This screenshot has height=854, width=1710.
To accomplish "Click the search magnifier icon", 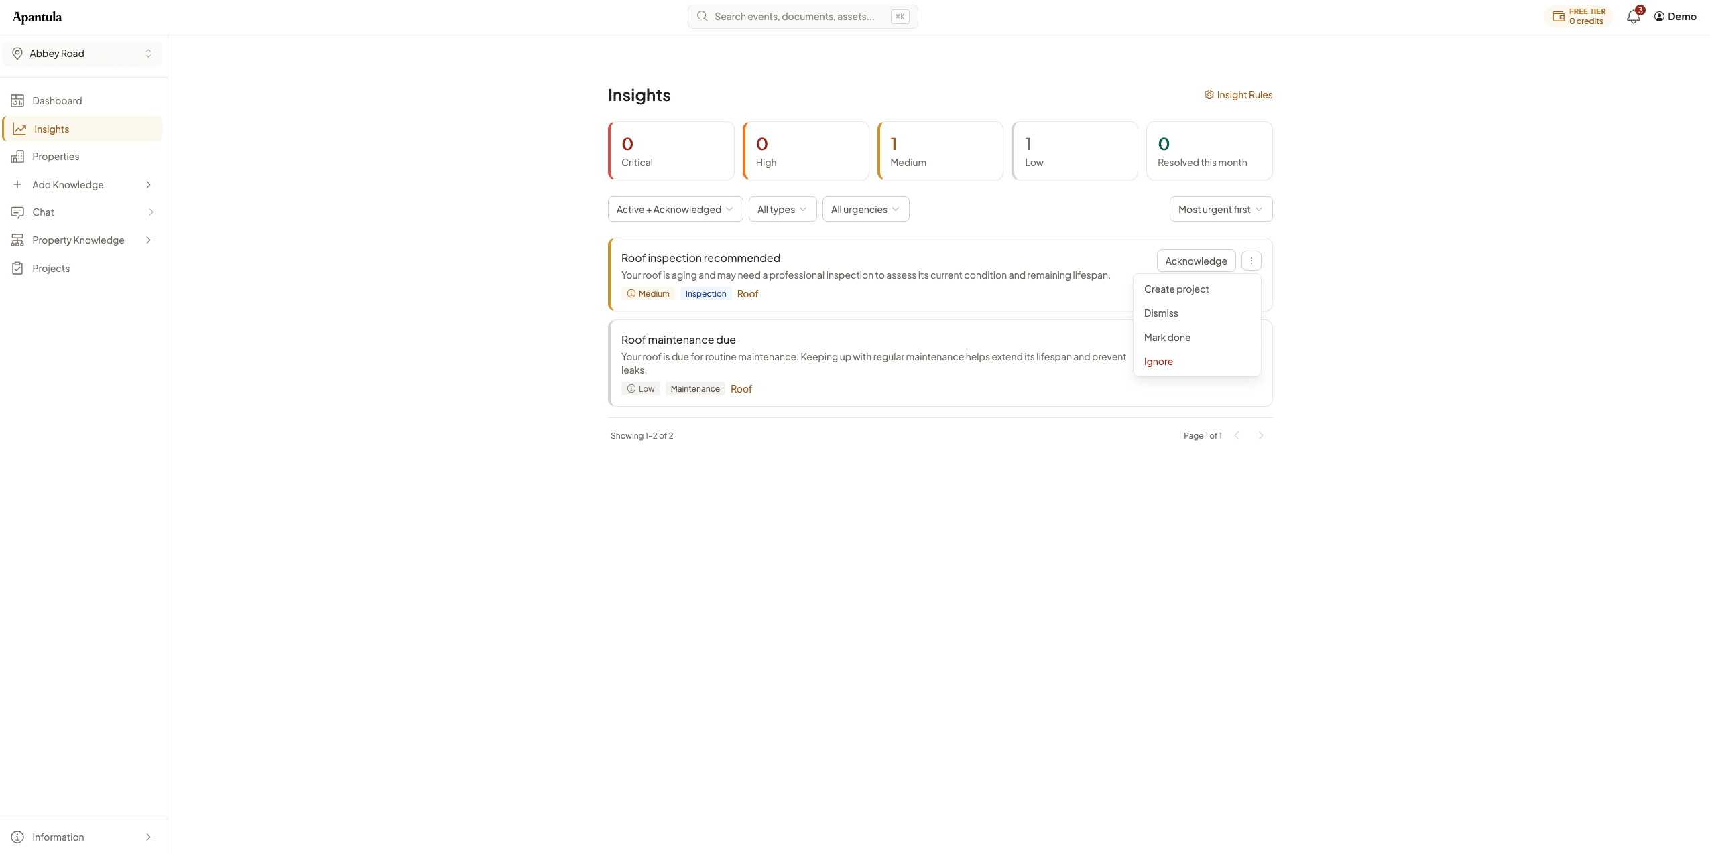I will click(x=702, y=16).
